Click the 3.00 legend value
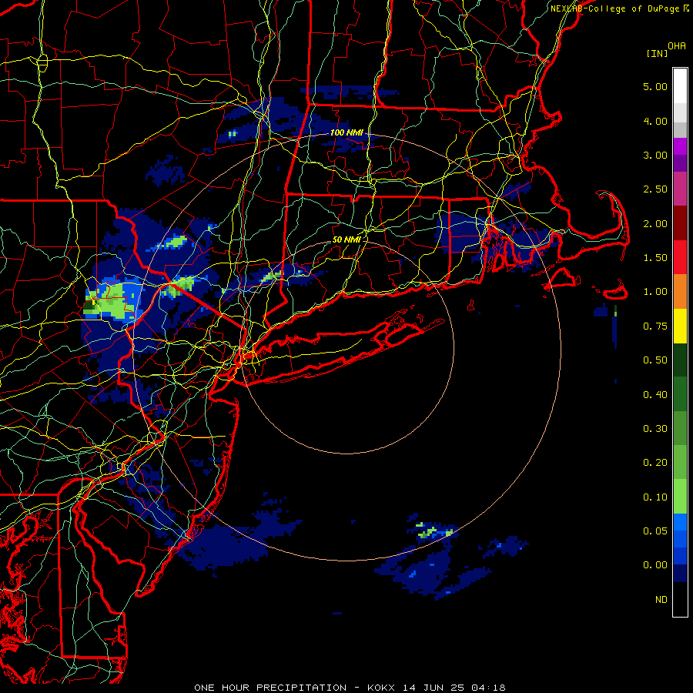The image size is (693, 693). [x=655, y=155]
